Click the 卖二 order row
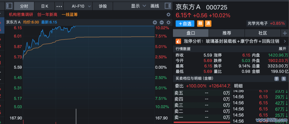 tap(202, 111)
